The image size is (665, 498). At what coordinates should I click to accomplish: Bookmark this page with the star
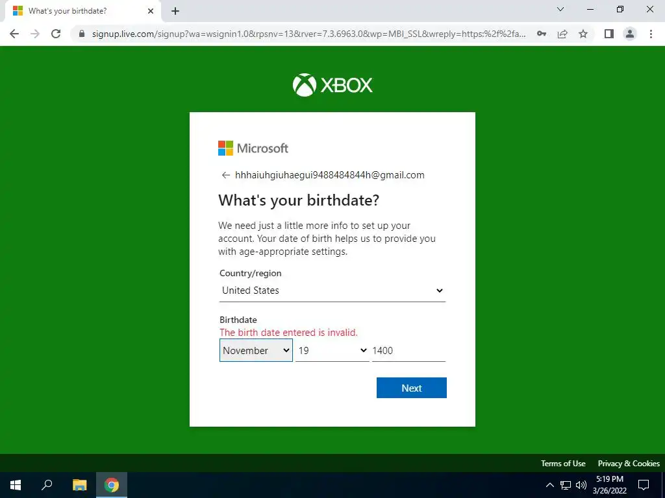(x=583, y=34)
